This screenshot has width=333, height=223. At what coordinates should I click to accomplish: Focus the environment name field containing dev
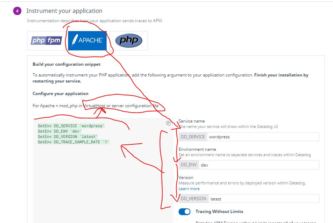[x=258, y=165]
